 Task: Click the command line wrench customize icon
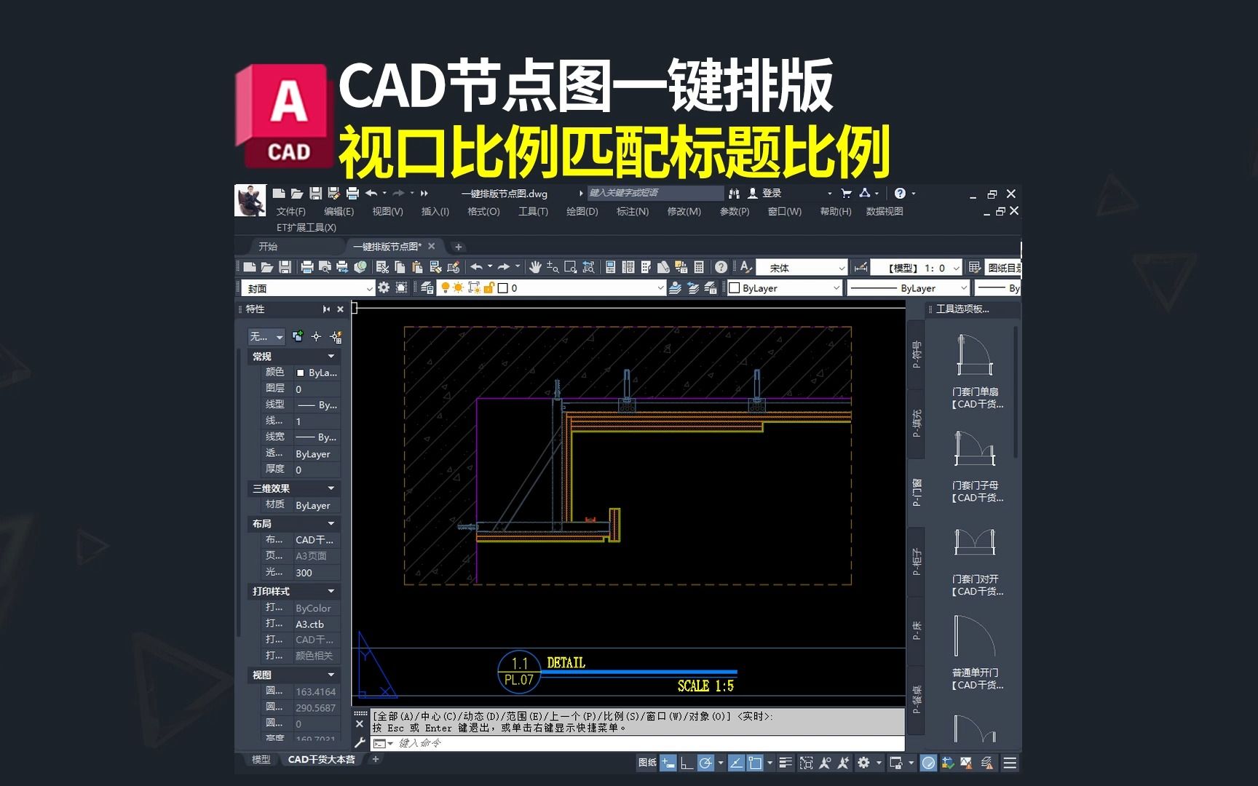pos(360,743)
